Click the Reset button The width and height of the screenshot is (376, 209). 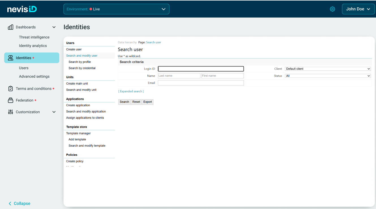(136, 102)
